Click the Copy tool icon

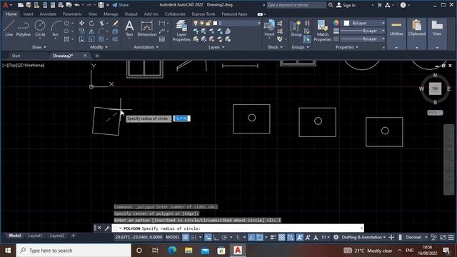[82, 31]
